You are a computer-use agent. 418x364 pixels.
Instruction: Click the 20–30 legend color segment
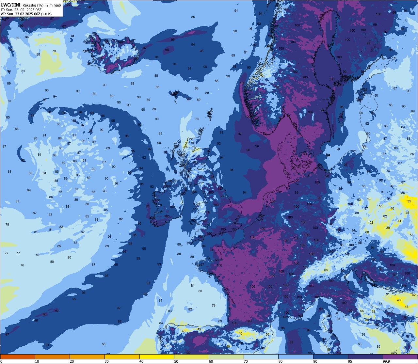tap(87, 356)
